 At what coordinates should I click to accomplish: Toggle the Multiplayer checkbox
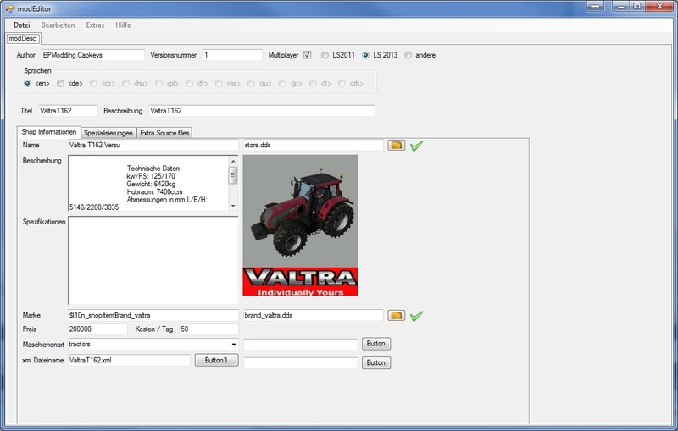pyautogui.click(x=307, y=55)
